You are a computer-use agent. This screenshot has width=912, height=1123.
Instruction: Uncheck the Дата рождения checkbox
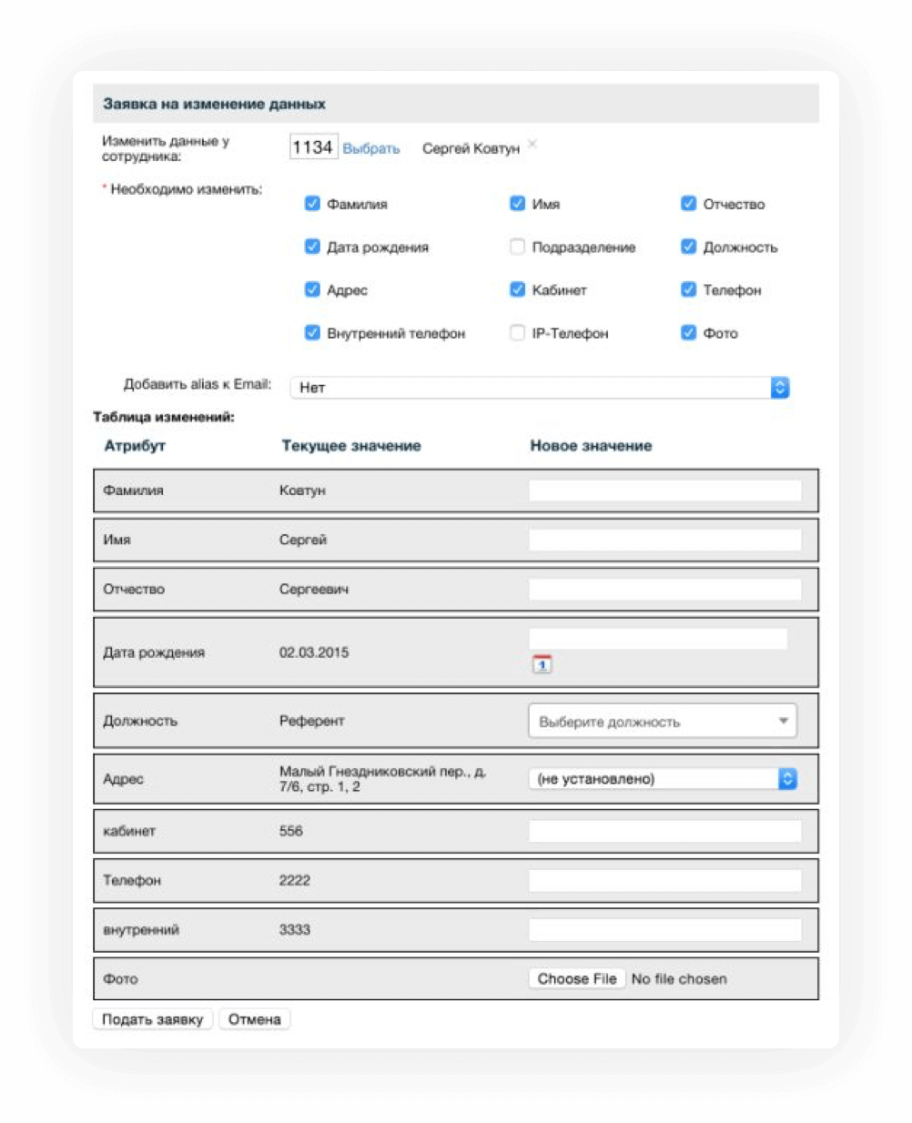(312, 247)
